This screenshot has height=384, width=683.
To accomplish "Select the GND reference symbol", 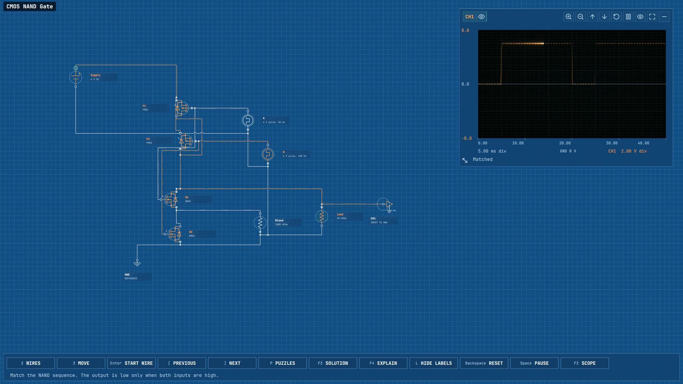I will coord(137,263).
